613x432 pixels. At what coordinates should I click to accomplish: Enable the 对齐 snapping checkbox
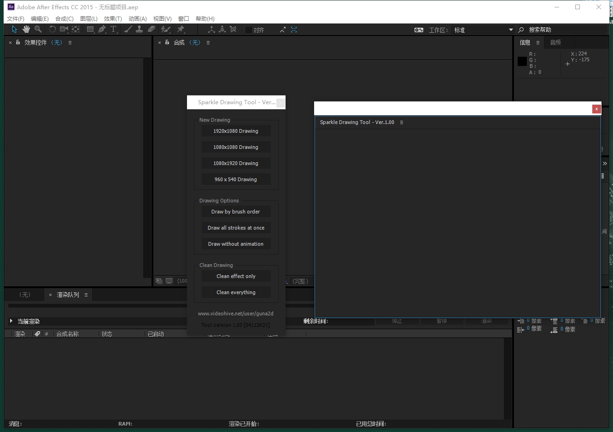(249, 30)
